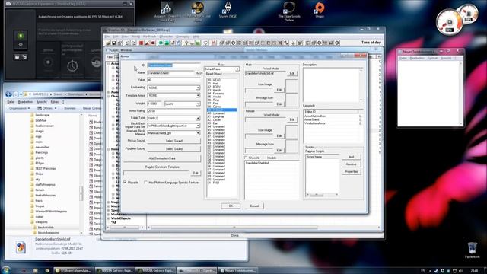This screenshot has height=274, width=487.
Task: Click the Explorer folder tree vertical scrollbar
Action: [81, 174]
